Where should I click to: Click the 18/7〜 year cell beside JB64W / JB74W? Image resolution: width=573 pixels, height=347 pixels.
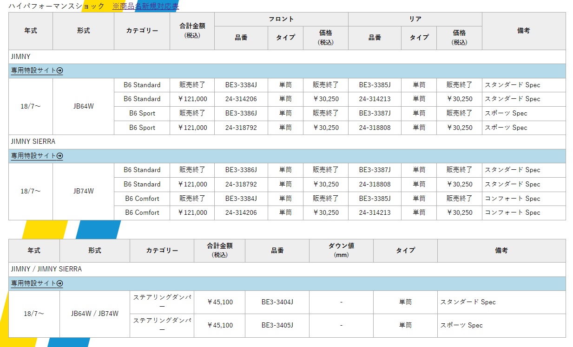34,314
